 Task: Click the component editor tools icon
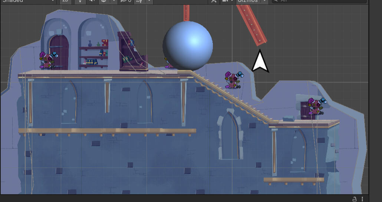click(214, 1)
